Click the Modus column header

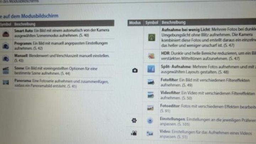(x=135, y=23)
